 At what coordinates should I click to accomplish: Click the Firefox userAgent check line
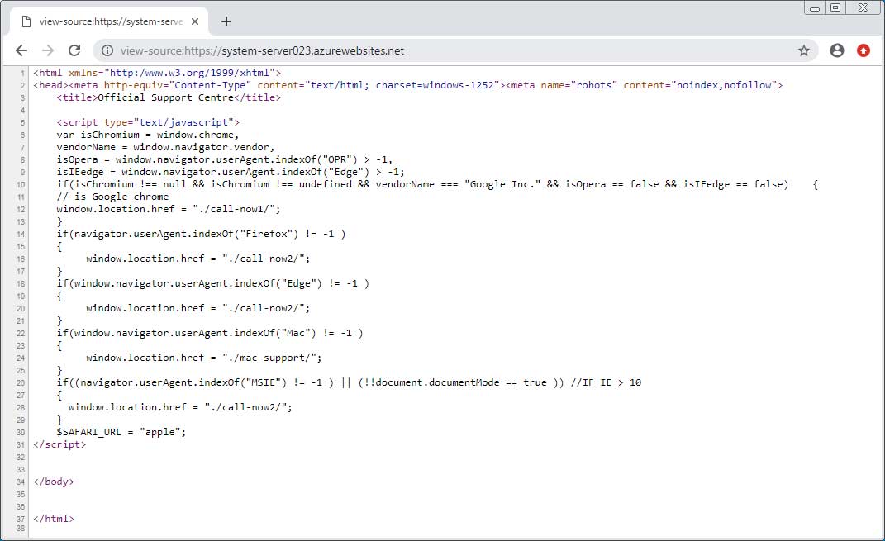coord(201,234)
